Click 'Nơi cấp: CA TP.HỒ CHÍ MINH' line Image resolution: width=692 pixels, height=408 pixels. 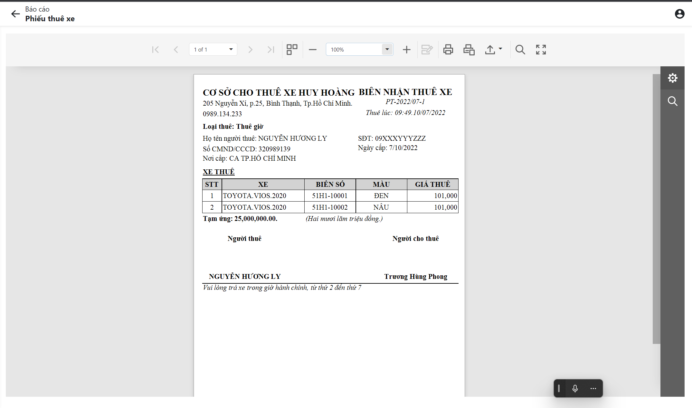[x=249, y=158]
